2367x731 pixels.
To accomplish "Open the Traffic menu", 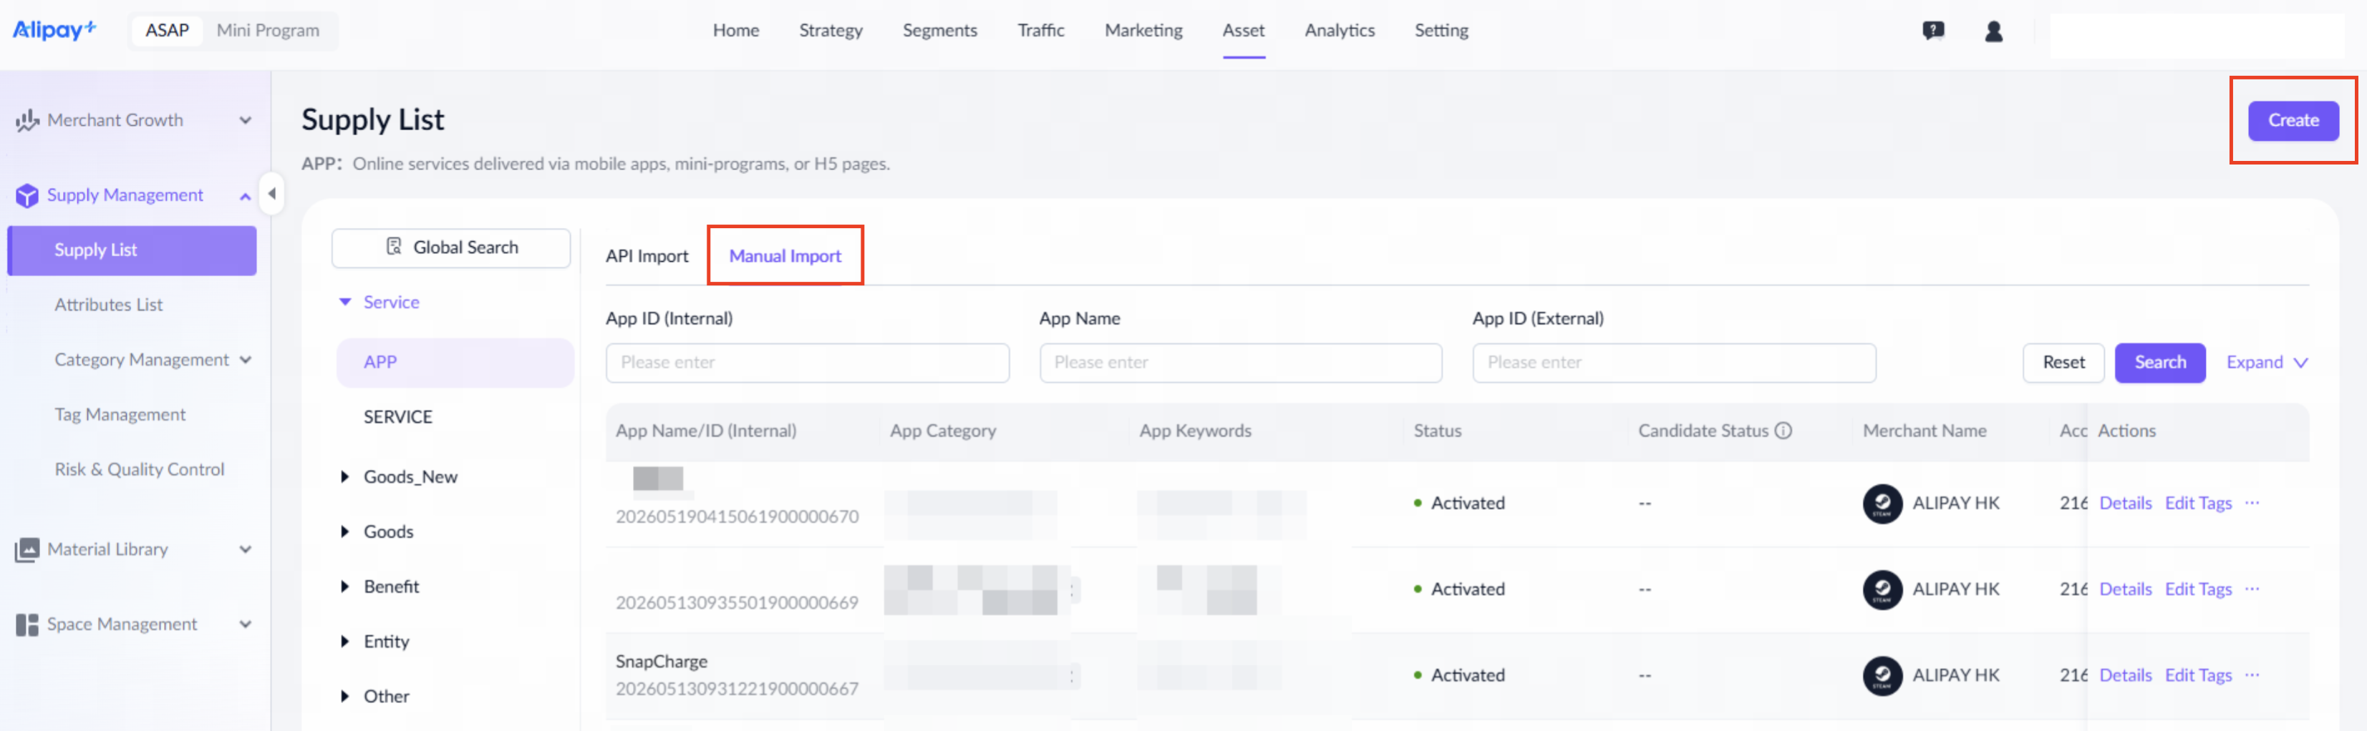I will pyautogui.click(x=1040, y=30).
